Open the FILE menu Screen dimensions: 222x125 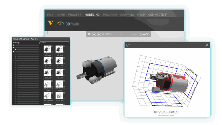click(50, 15)
